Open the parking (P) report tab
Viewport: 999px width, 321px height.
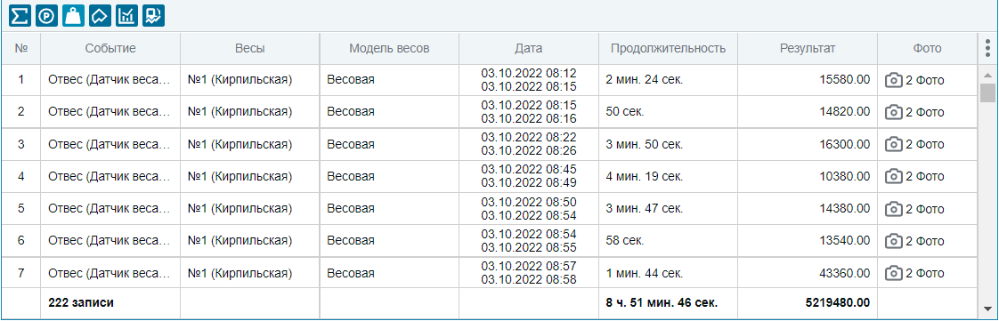click(x=46, y=16)
